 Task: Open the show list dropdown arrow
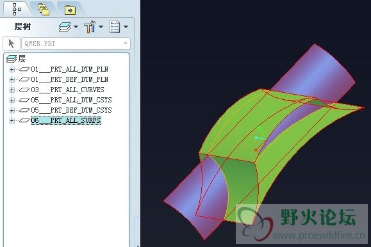(x=126, y=27)
